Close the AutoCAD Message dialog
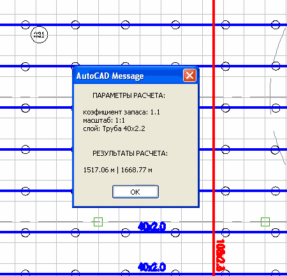 pyautogui.click(x=189, y=75)
